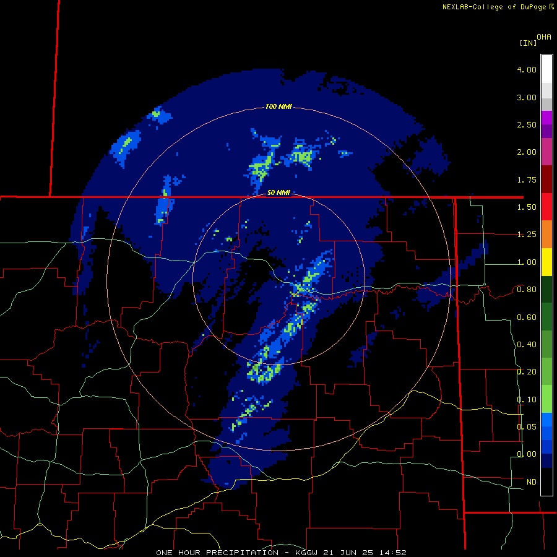Select the 1.00 legend value

[x=527, y=262]
